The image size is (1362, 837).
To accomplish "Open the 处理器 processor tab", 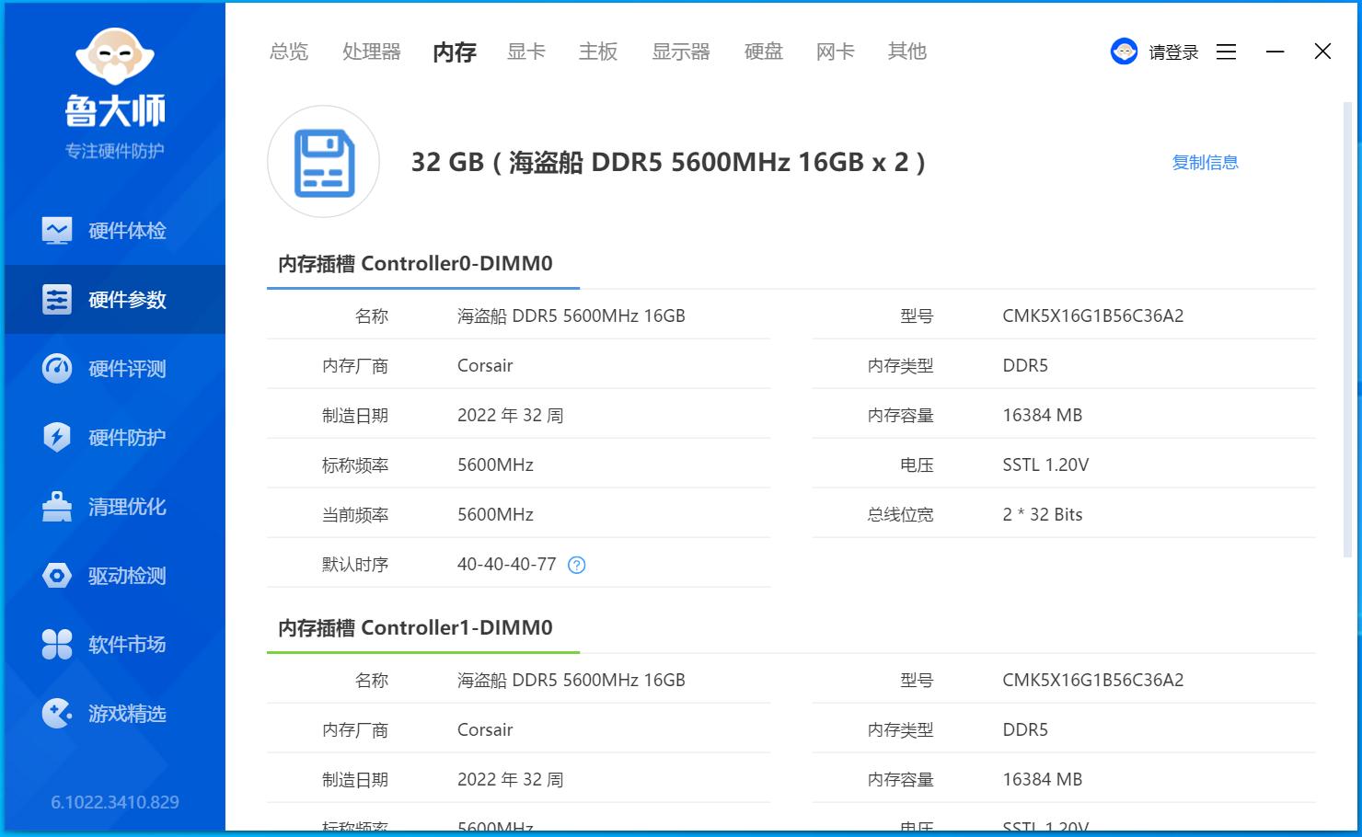I will coord(371,52).
